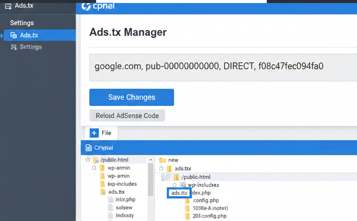Toggle expander beside wp-includes in right pane
The height and width of the screenshot is (221, 357).
[x=175, y=185]
